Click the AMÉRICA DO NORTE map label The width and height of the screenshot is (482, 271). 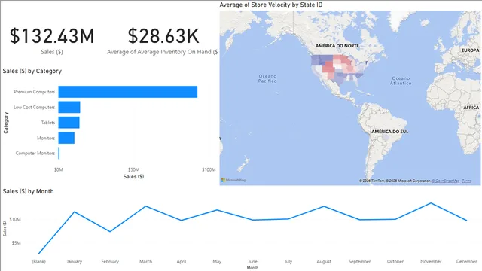tap(337, 46)
